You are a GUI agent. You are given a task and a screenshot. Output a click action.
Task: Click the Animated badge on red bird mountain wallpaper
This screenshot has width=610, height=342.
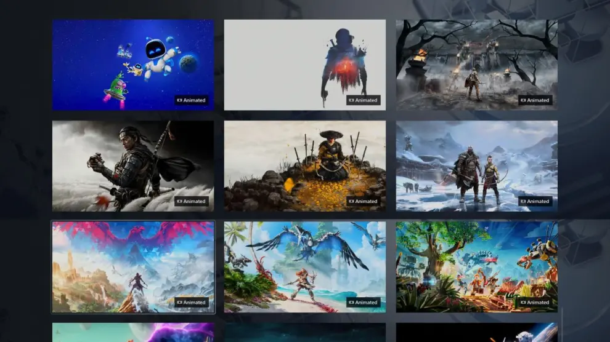point(192,303)
